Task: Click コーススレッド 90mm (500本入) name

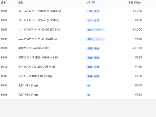Action: pyautogui.click(x=39, y=20)
